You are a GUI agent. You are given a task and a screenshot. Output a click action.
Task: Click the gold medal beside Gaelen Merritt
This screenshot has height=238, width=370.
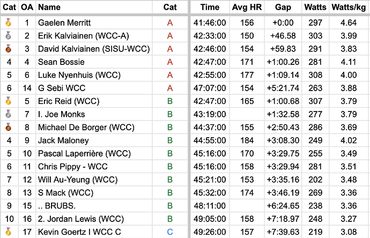click(8, 23)
